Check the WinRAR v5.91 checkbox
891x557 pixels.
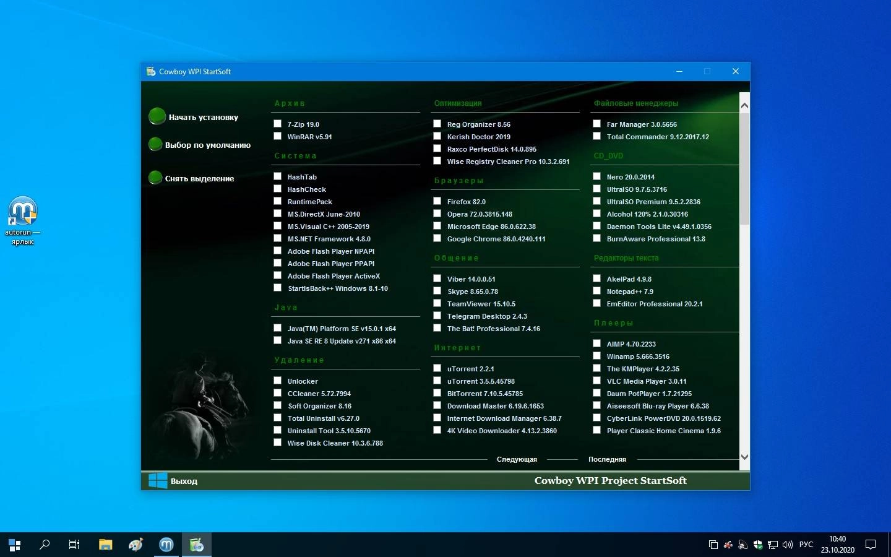[278, 136]
